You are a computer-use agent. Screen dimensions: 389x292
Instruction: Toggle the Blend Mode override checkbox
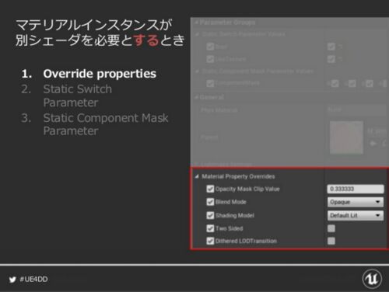(210, 202)
